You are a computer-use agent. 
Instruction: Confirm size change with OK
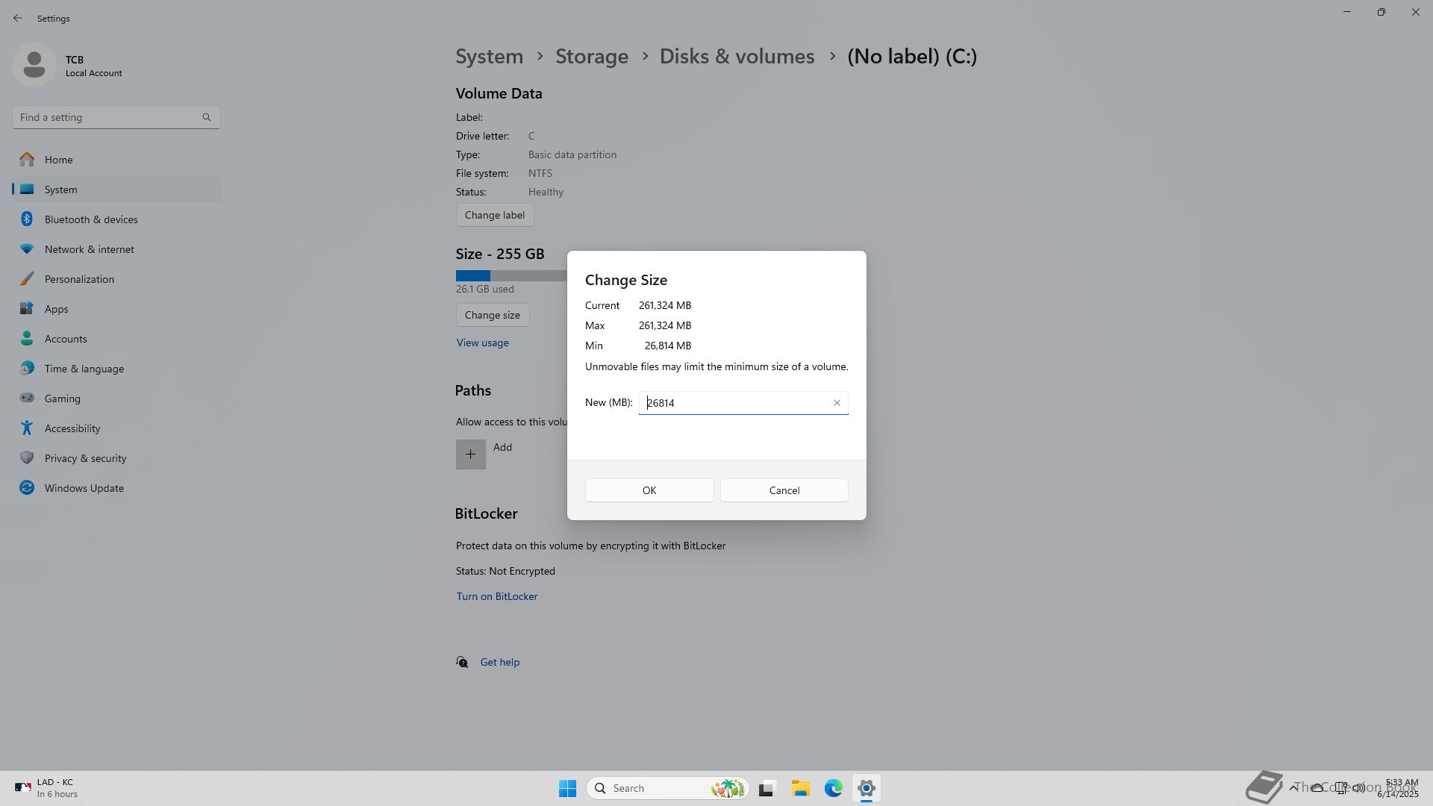649,490
